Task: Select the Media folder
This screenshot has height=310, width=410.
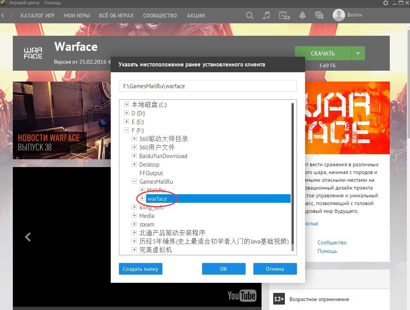Action: (147, 216)
